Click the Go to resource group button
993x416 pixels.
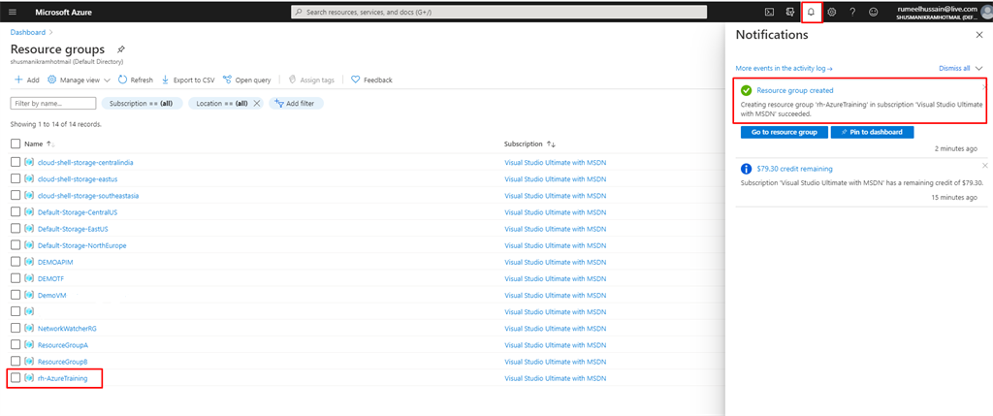click(x=784, y=132)
